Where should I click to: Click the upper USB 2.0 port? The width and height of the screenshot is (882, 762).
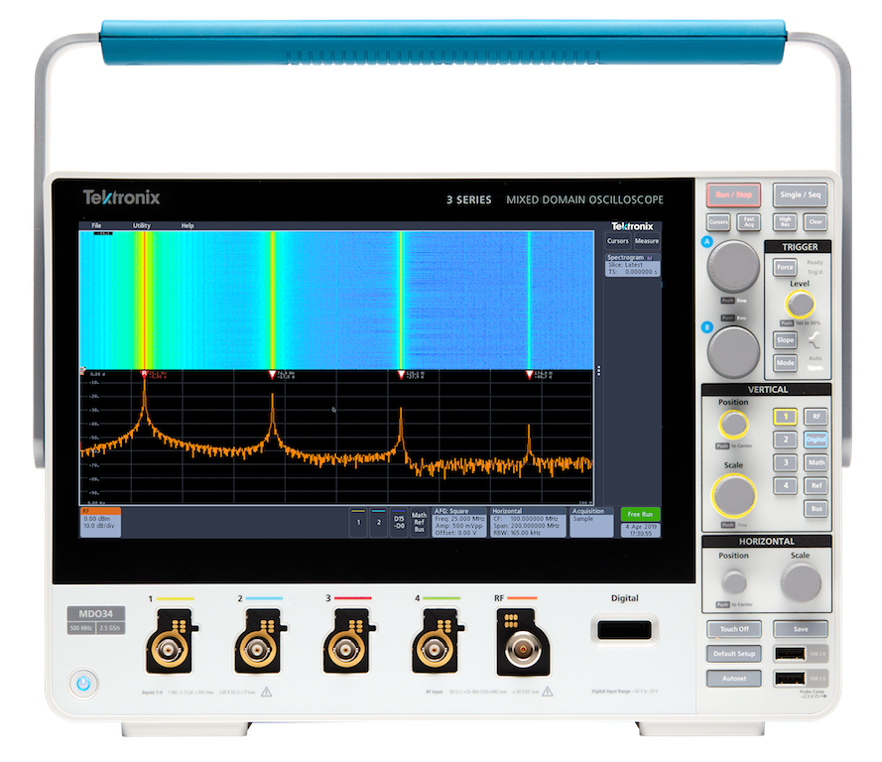(790, 654)
